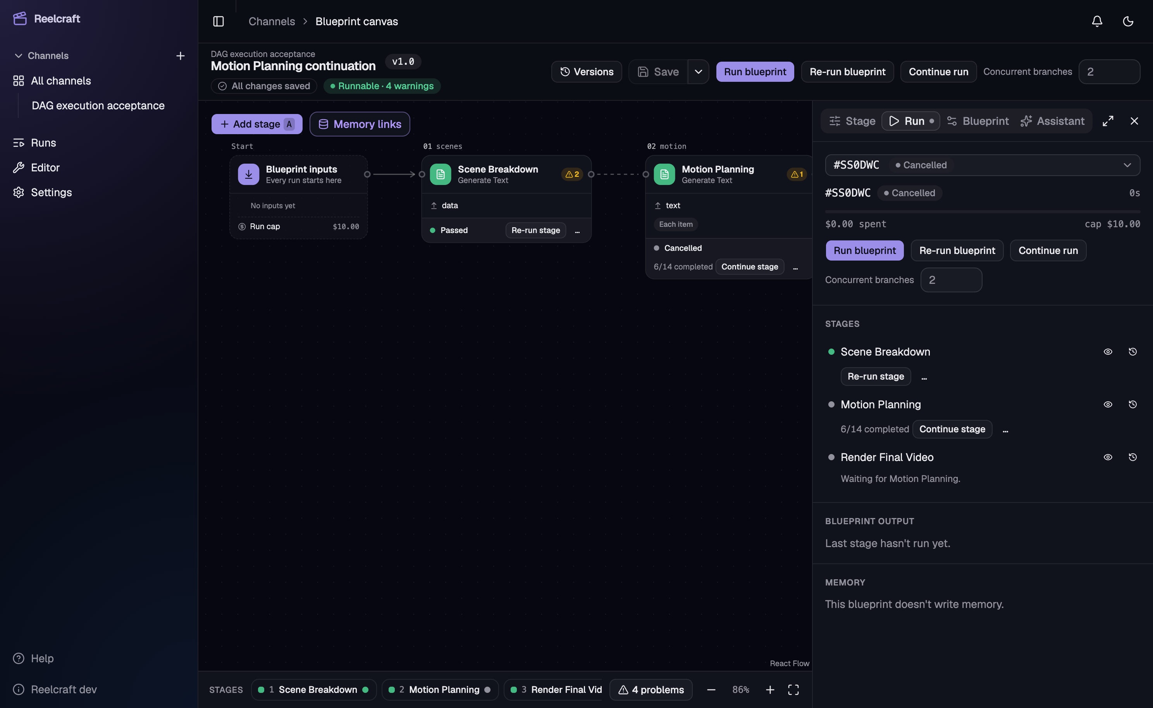Click Scene Breakdown node warning badge

point(572,174)
